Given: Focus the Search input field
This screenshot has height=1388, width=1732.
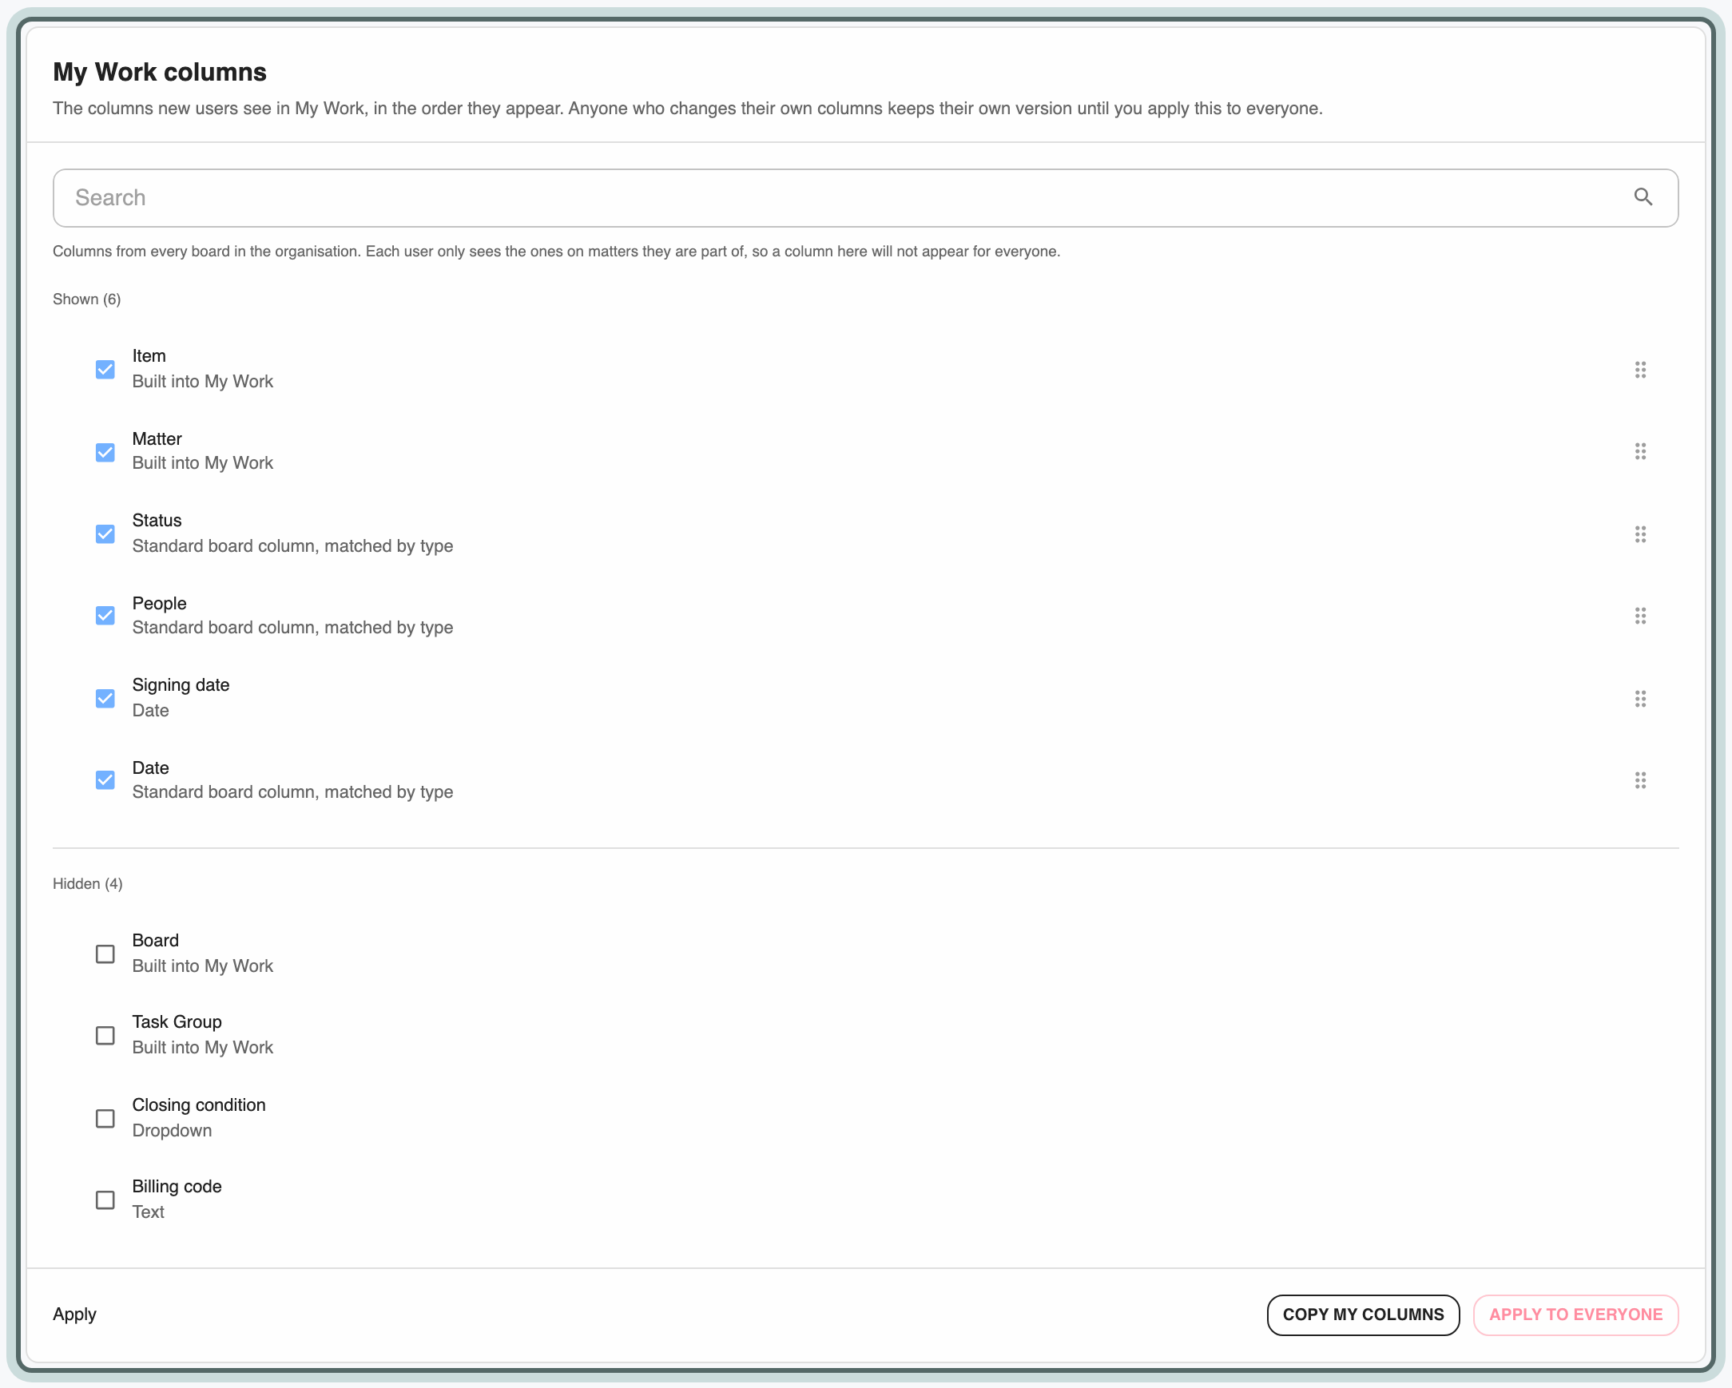Looking at the screenshot, I should pyautogui.click(x=865, y=197).
